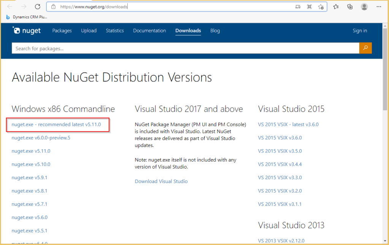Screen dimensions: 389x245
Task: Click the QR code icon in address bar
Action: [x=310, y=6]
